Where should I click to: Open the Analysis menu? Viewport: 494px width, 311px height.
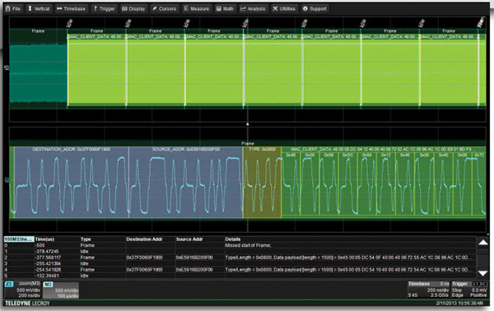pyautogui.click(x=254, y=9)
